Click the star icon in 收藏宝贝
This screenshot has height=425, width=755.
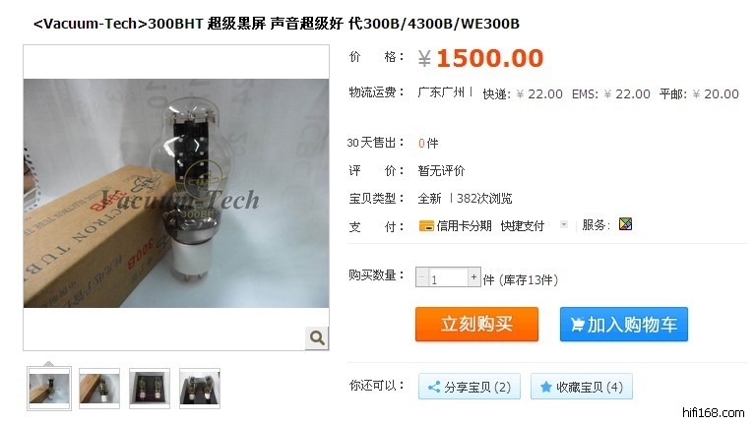tap(545, 387)
